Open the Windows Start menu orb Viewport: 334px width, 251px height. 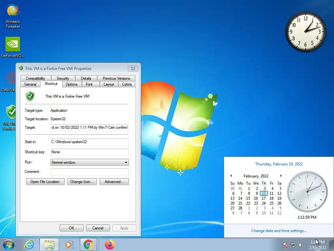tap(8, 244)
